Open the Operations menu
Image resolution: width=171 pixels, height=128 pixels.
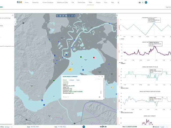(x=35, y=2)
